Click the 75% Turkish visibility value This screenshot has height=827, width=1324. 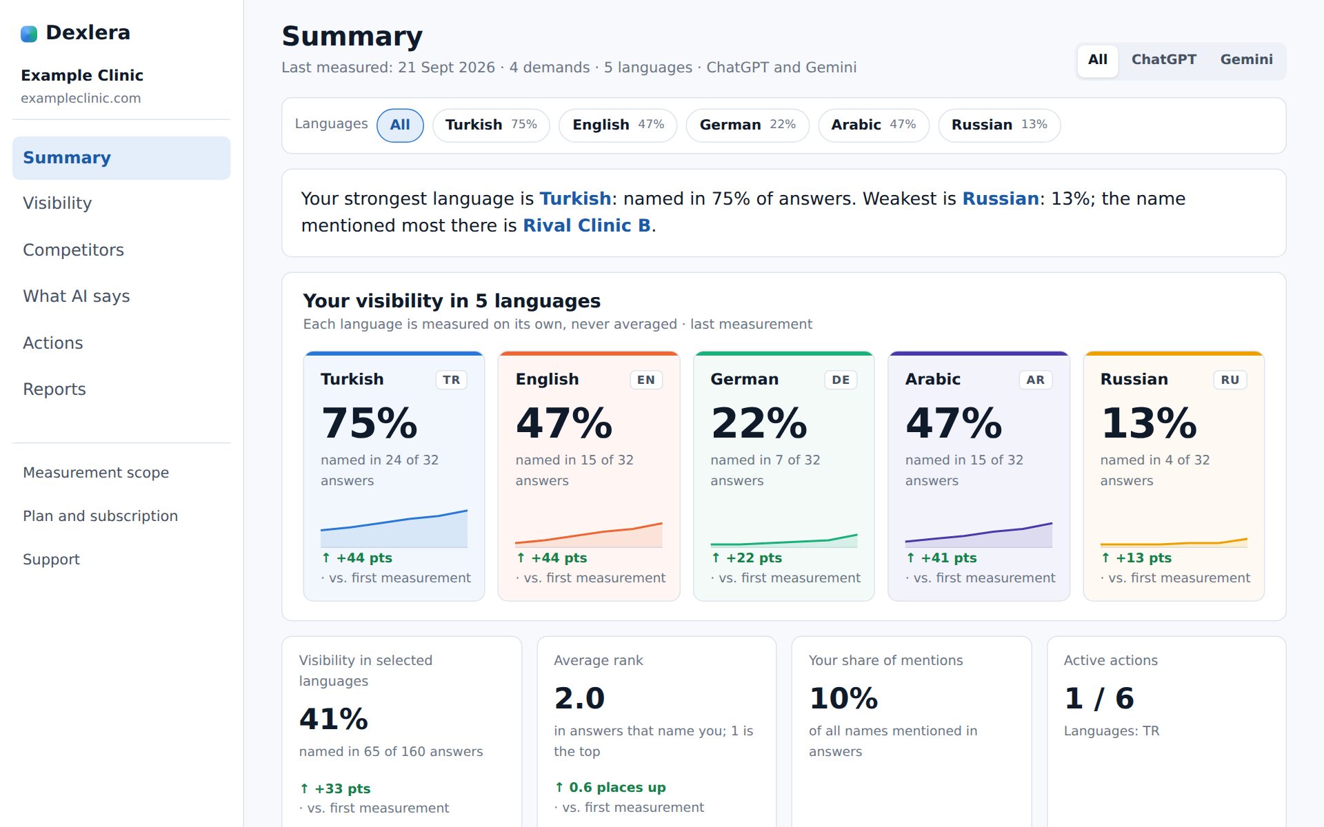click(x=370, y=423)
